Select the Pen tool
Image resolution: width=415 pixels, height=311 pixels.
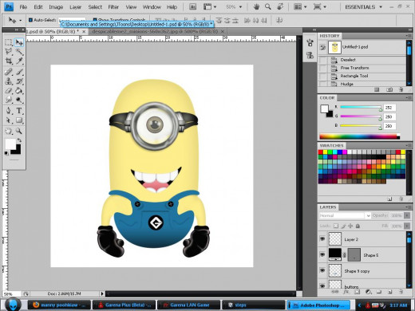[9, 111]
